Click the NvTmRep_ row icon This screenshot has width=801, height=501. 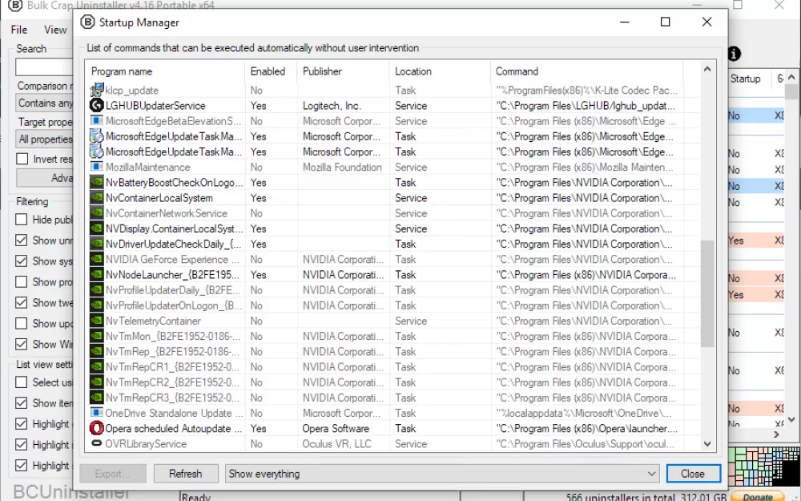click(x=97, y=351)
